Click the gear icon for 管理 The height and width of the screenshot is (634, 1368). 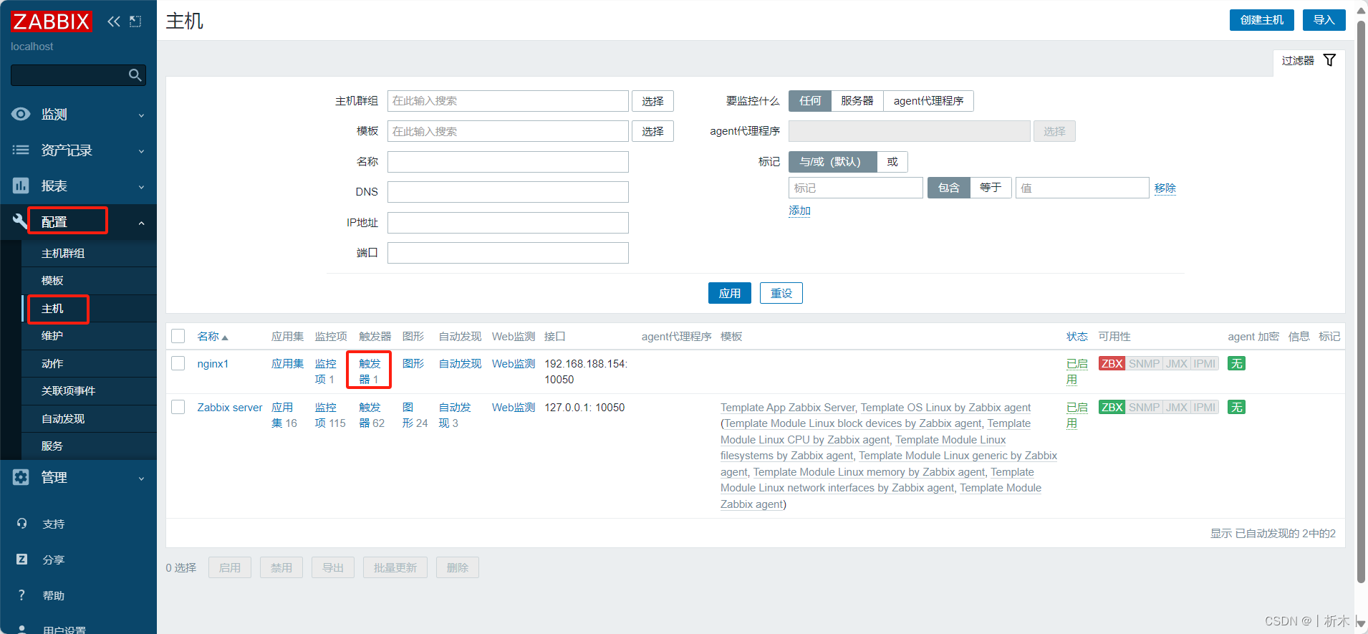pyautogui.click(x=21, y=477)
